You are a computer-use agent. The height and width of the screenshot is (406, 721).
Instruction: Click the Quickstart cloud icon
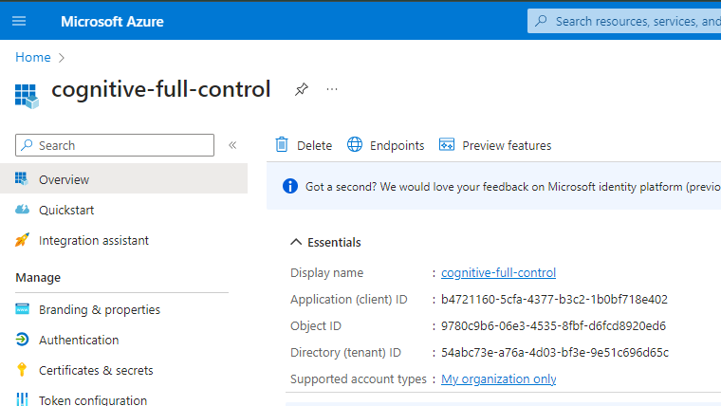tap(22, 210)
